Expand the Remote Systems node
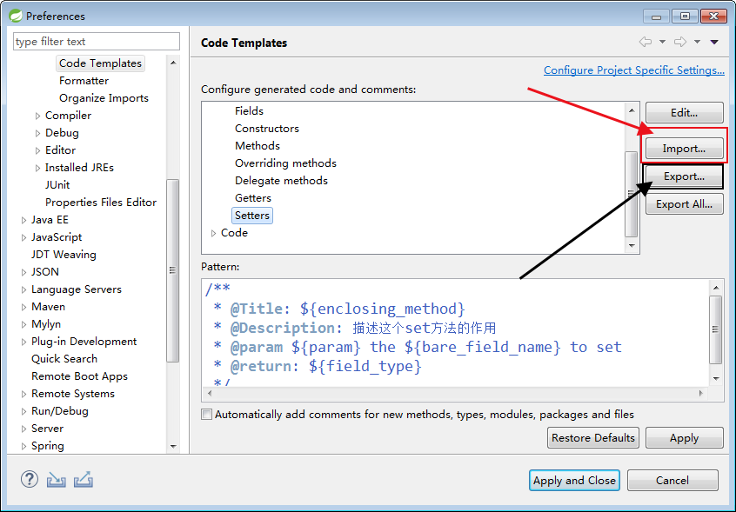Viewport: 736px width, 512px height. click(x=24, y=394)
